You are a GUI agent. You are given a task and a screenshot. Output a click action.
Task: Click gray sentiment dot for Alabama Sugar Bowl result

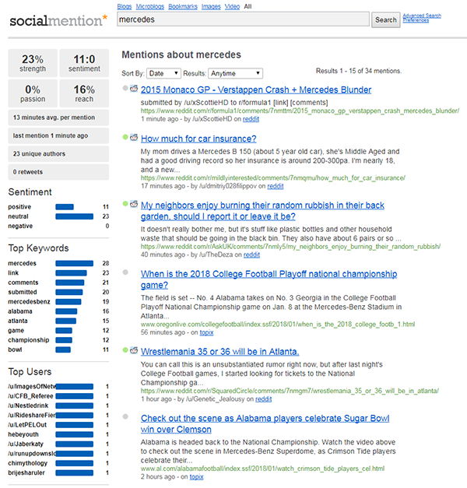tap(125, 416)
